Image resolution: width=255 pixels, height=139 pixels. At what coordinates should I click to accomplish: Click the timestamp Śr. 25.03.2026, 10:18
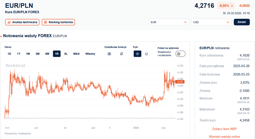point(236,13)
